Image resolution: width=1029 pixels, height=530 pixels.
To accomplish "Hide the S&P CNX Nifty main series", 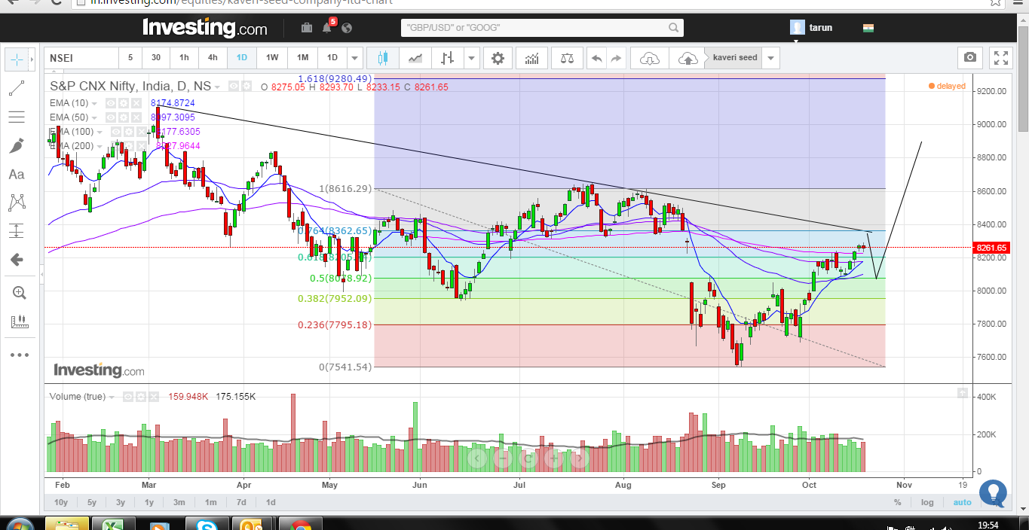I will [234, 87].
